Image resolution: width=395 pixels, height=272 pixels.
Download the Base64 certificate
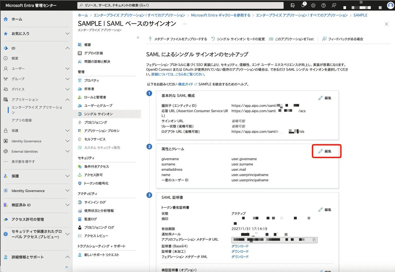240,246
